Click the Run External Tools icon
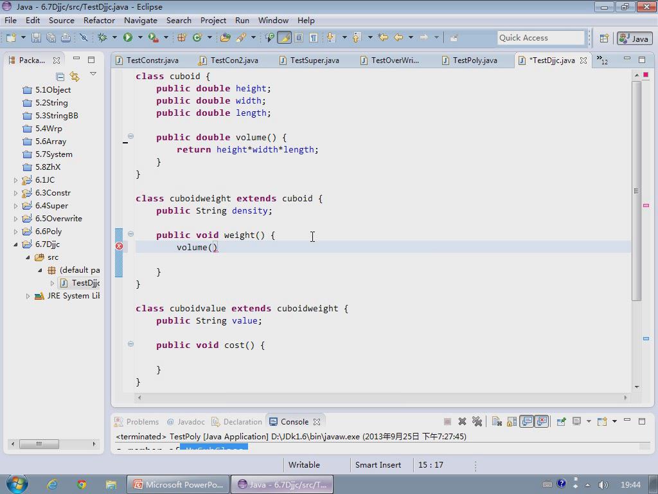This screenshot has width=658, height=494. (153, 38)
